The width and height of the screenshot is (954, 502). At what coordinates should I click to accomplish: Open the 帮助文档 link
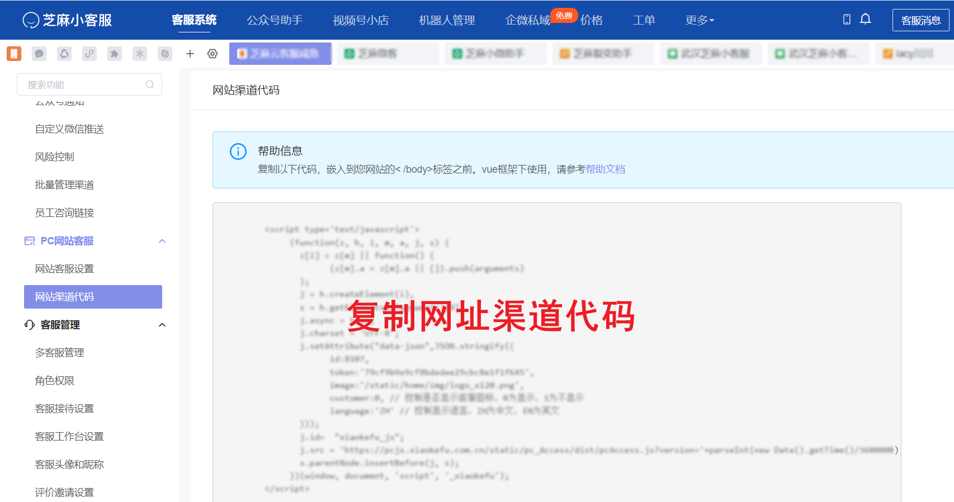[x=605, y=169]
